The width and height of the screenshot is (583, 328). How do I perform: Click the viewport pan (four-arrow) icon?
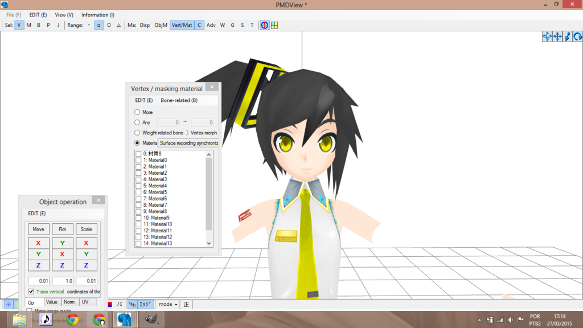[x=557, y=36]
